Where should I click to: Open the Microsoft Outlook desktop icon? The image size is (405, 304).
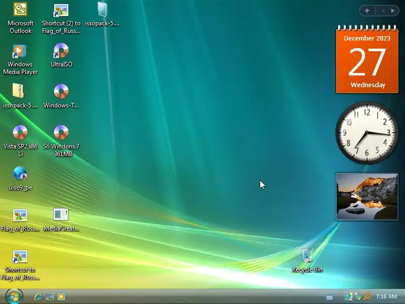(x=20, y=18)
